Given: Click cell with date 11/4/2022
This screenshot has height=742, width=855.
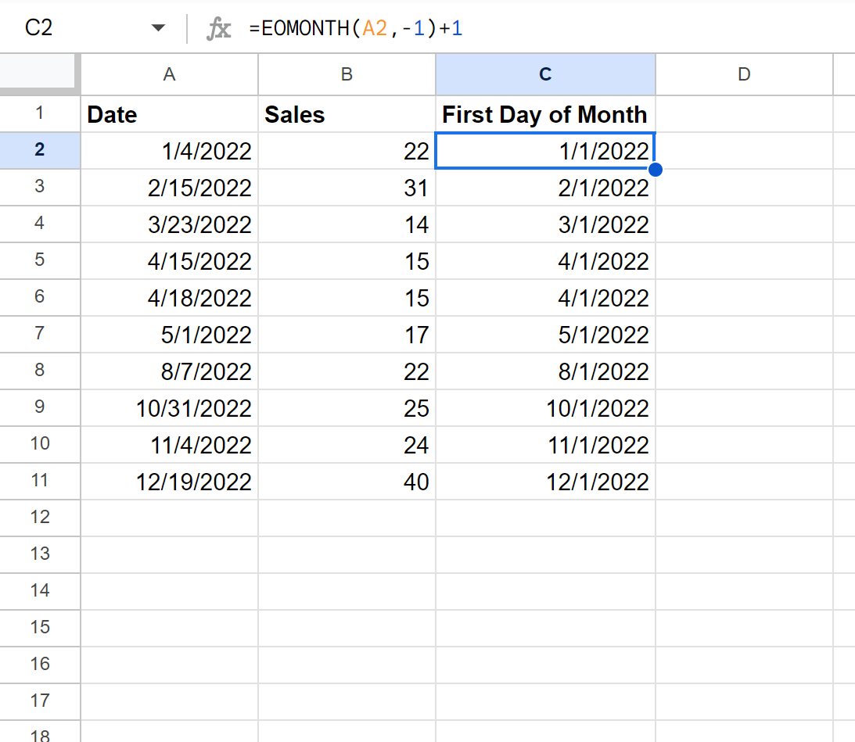Looking at the screenshot, I should [169, 444].
